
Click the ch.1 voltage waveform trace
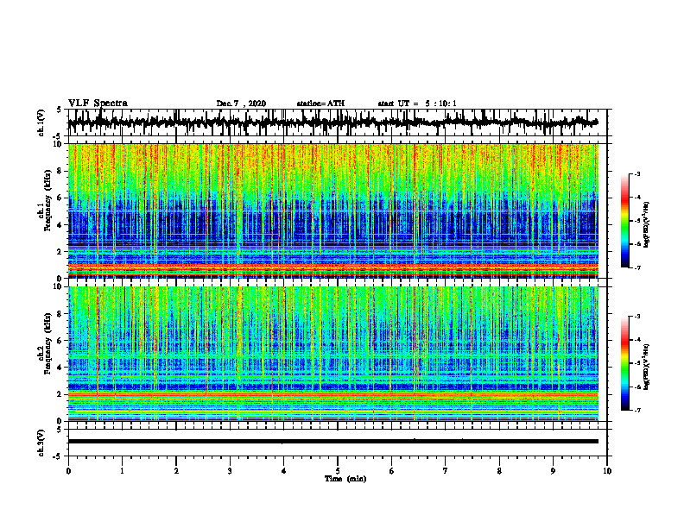pos(332,123)
